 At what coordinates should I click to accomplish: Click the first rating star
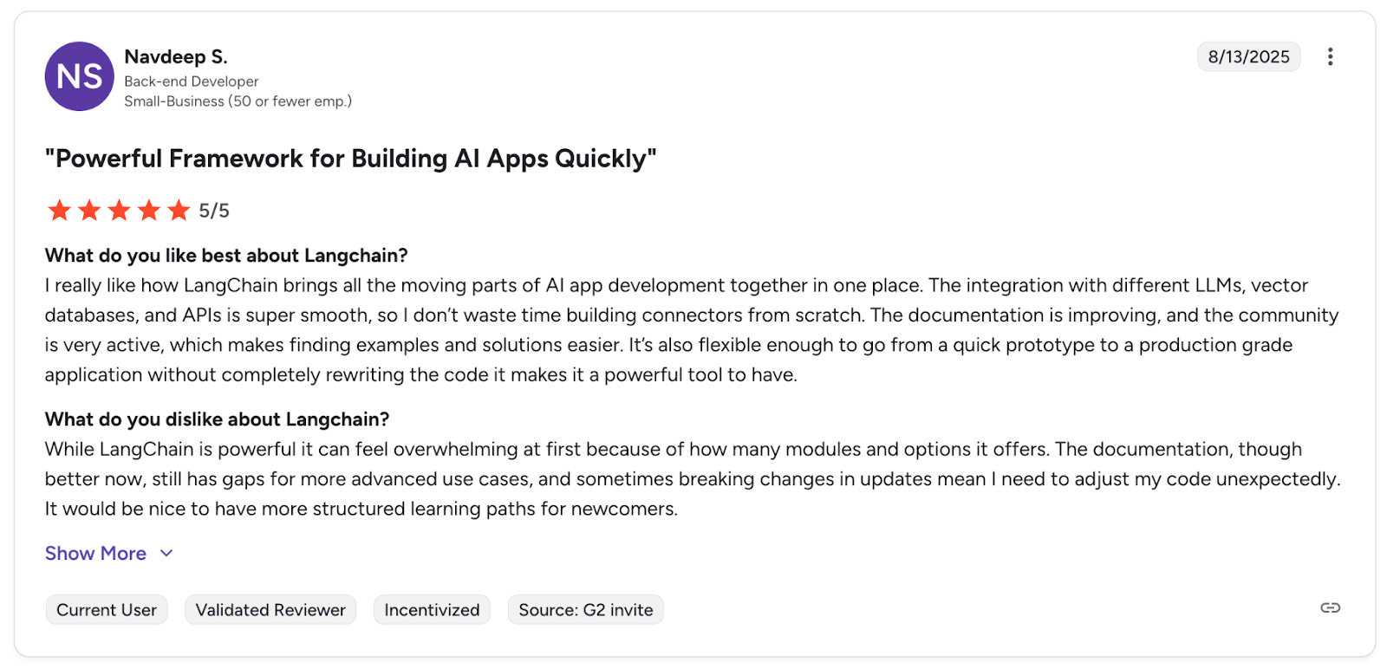tap(60, 211)
